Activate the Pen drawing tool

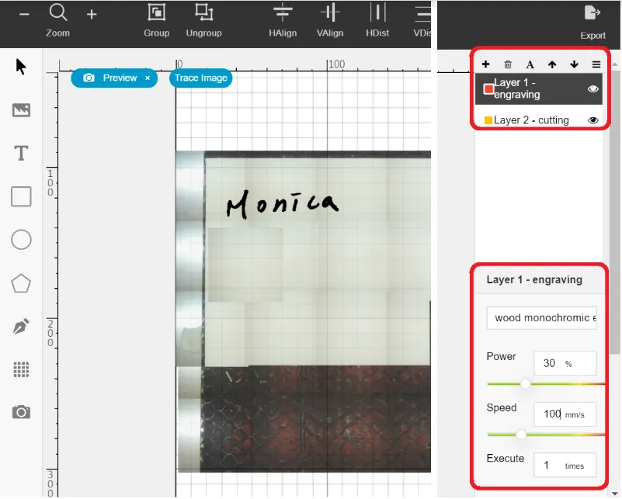point(21,326)
